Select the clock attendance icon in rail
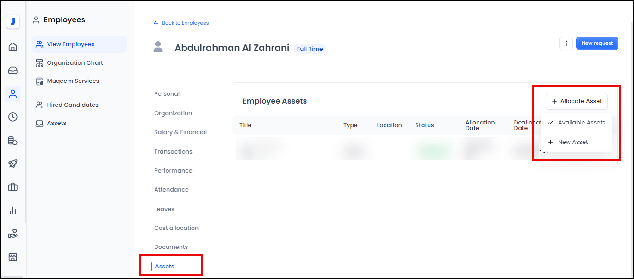 [x=13, y=117]
